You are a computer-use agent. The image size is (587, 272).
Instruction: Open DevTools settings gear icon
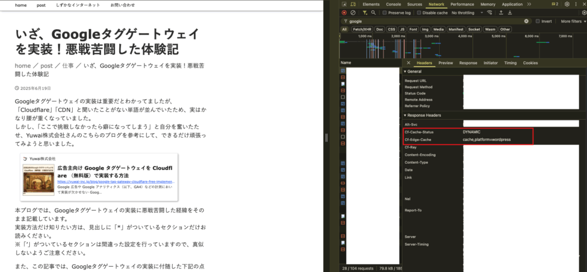567,5
